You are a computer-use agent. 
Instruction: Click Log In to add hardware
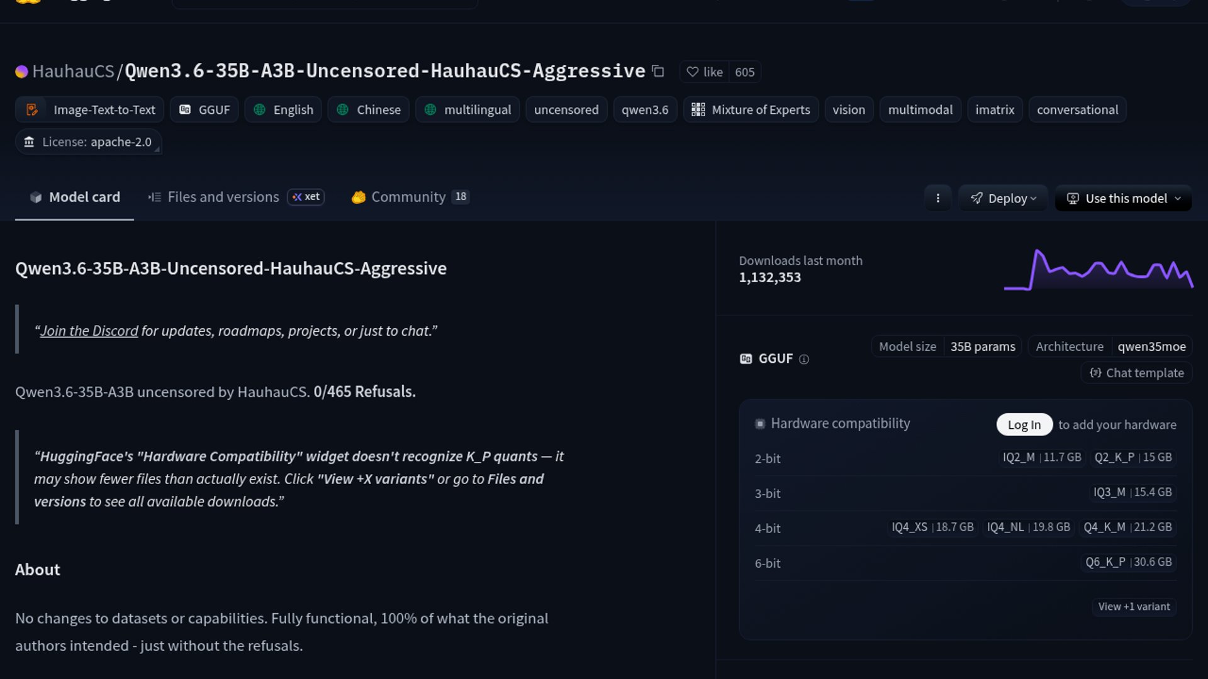(x=1024, y=424)
